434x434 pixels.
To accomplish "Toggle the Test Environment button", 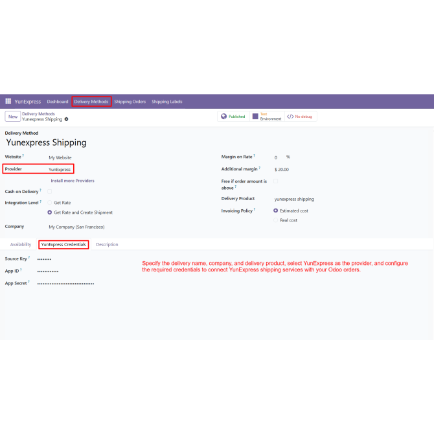I will tap(267, 117).
